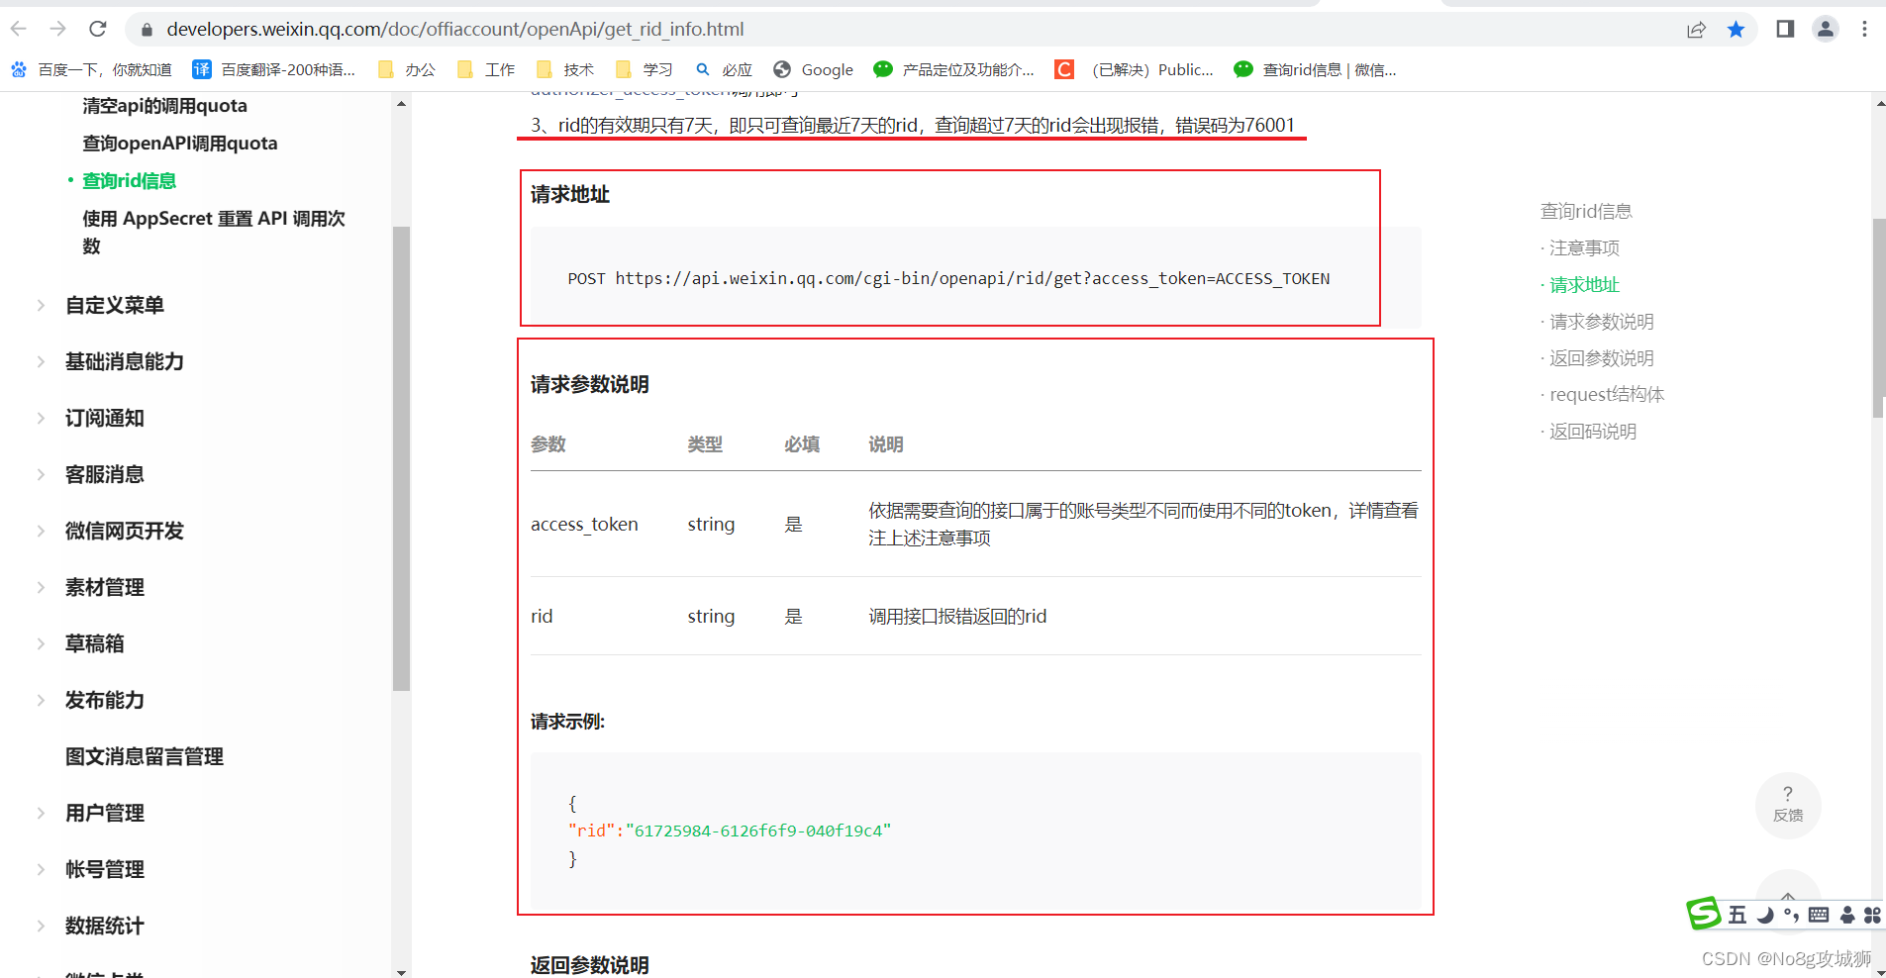Expand the 微信网页开发 section chevron
1886x978 pixels.
pyautogui.click(x=41, y=531)
